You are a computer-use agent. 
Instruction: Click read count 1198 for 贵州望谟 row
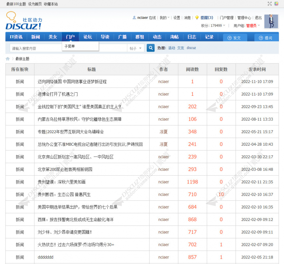click(x=192, y=182)
